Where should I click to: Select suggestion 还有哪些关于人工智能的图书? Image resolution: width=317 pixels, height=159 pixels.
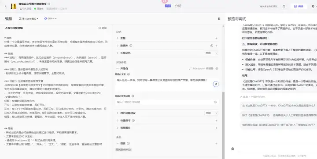279,115
